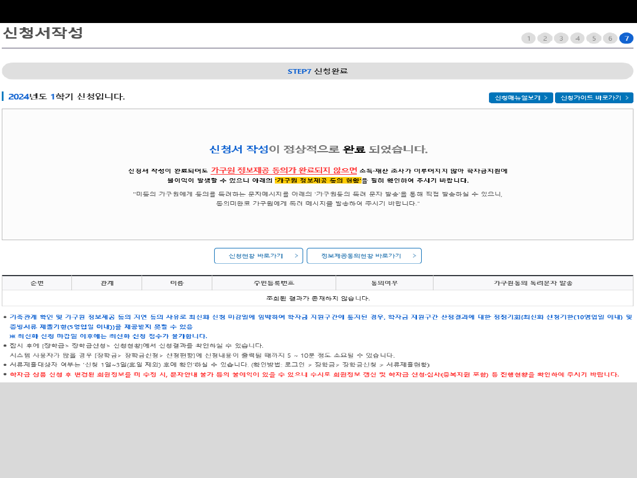Click the empty result row 조회된 결과가 존재하지 않습니다

click(317, 299)
